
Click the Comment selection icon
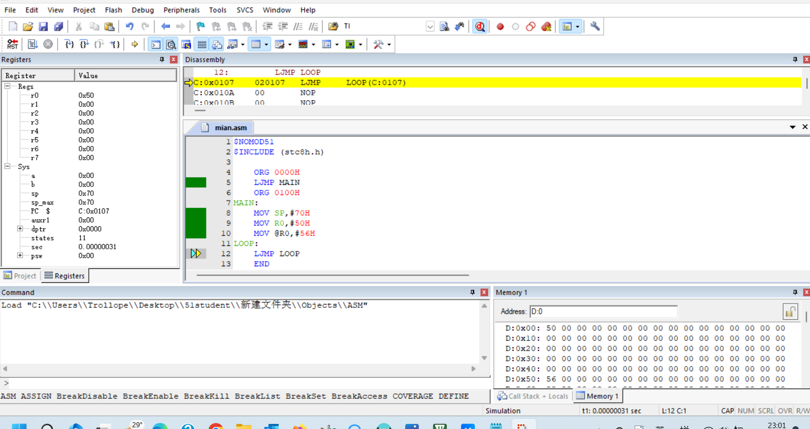tap(298, 26)
